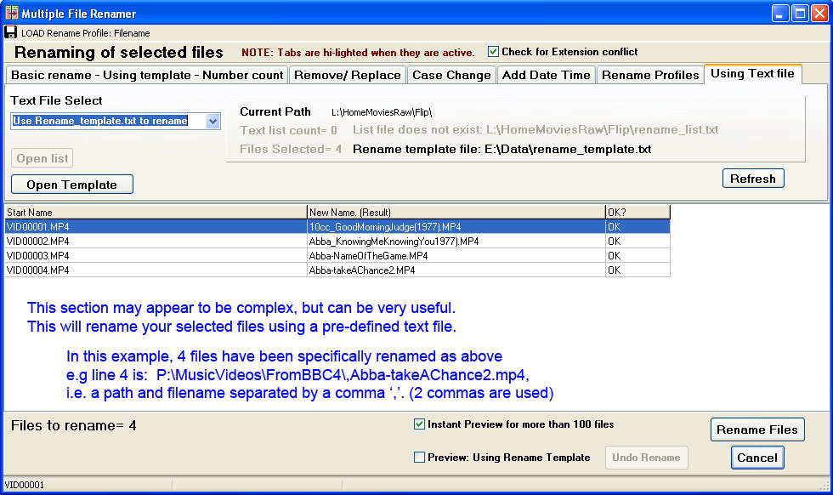Click the VID00001 status bar entry
The image size is (833, 495).
(x=25, y=485)
